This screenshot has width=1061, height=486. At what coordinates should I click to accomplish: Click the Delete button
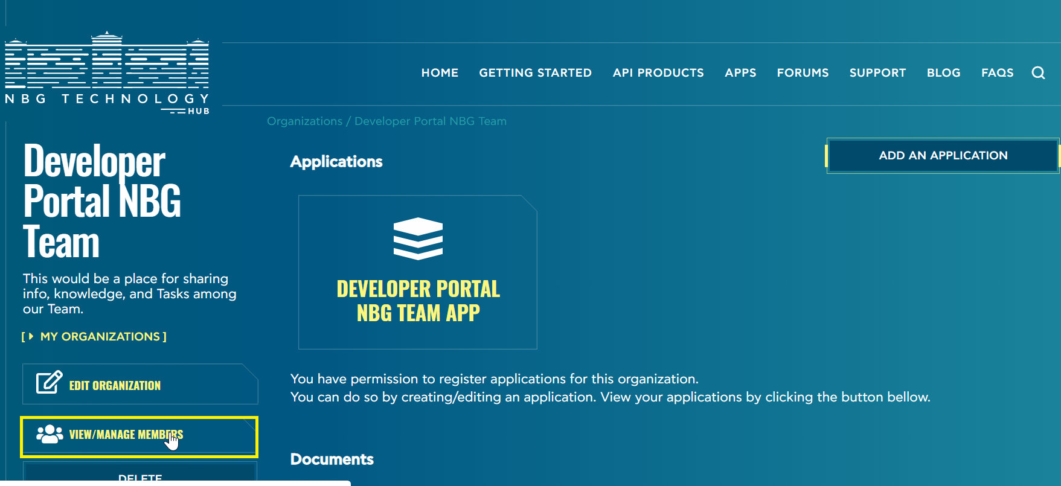(x=140, y=475)
